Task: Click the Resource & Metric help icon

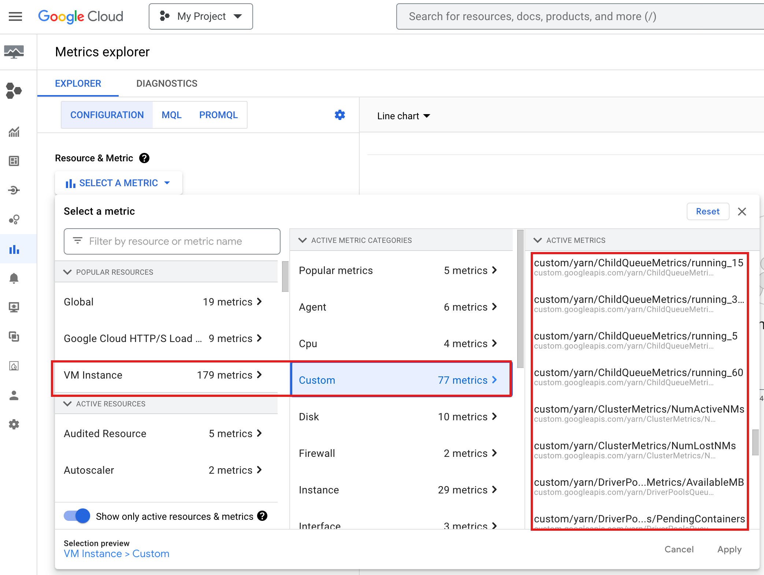Action: [x=144, y=158]
